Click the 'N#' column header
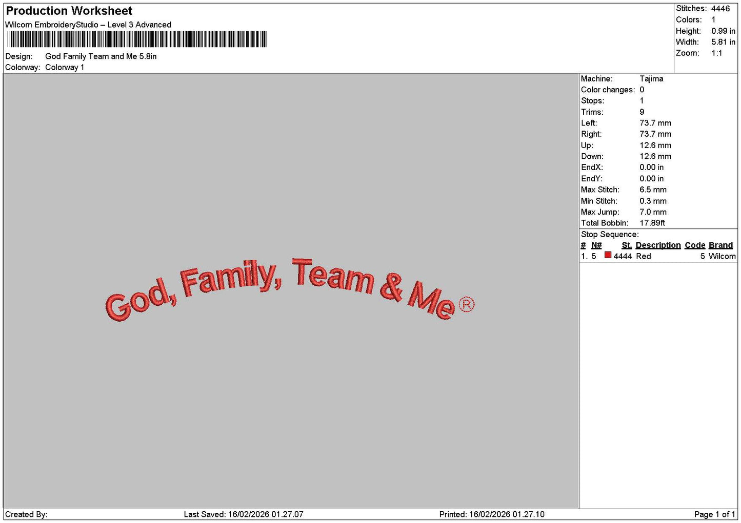This screenshot has height=523, width=741. point(596,245)
